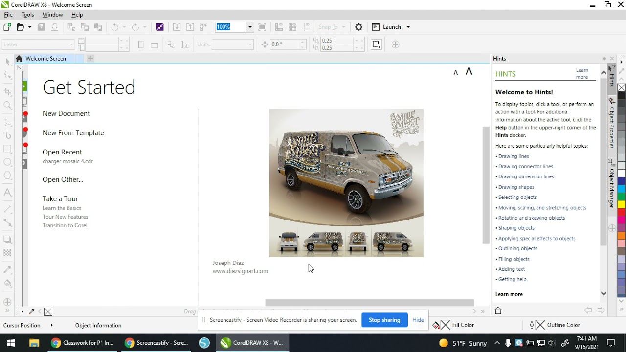The height and width of the screenshot is (352, 626).
Task: Click the Fill Color status icon
Action: (436, 325)
